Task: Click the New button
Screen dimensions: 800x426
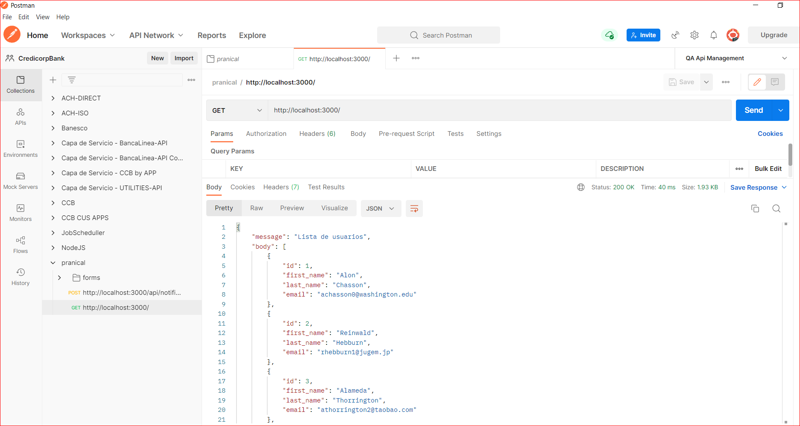Action: pyautogui.click(x=158, y=58)
